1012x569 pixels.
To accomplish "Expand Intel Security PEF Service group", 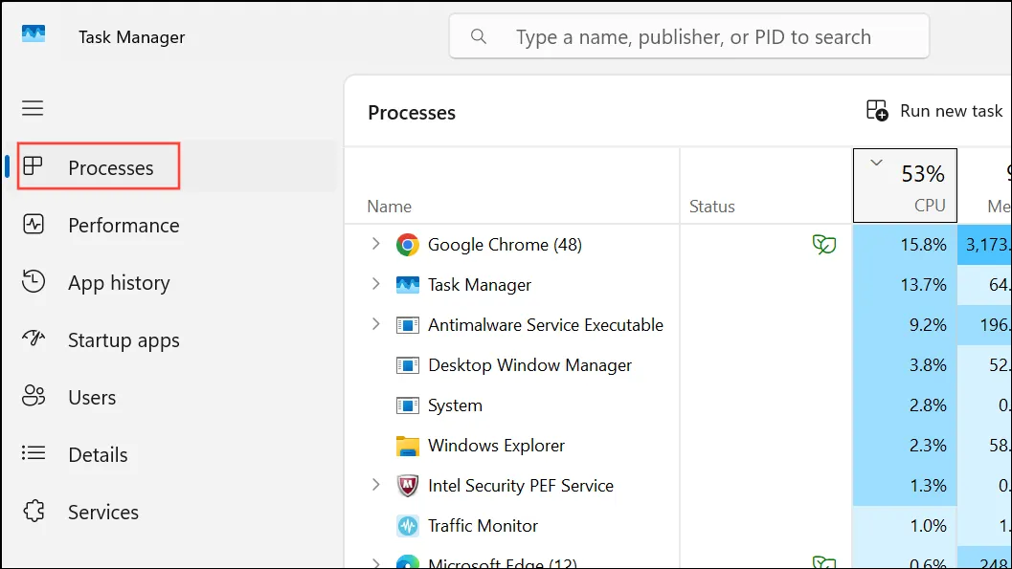I will 375,485.
